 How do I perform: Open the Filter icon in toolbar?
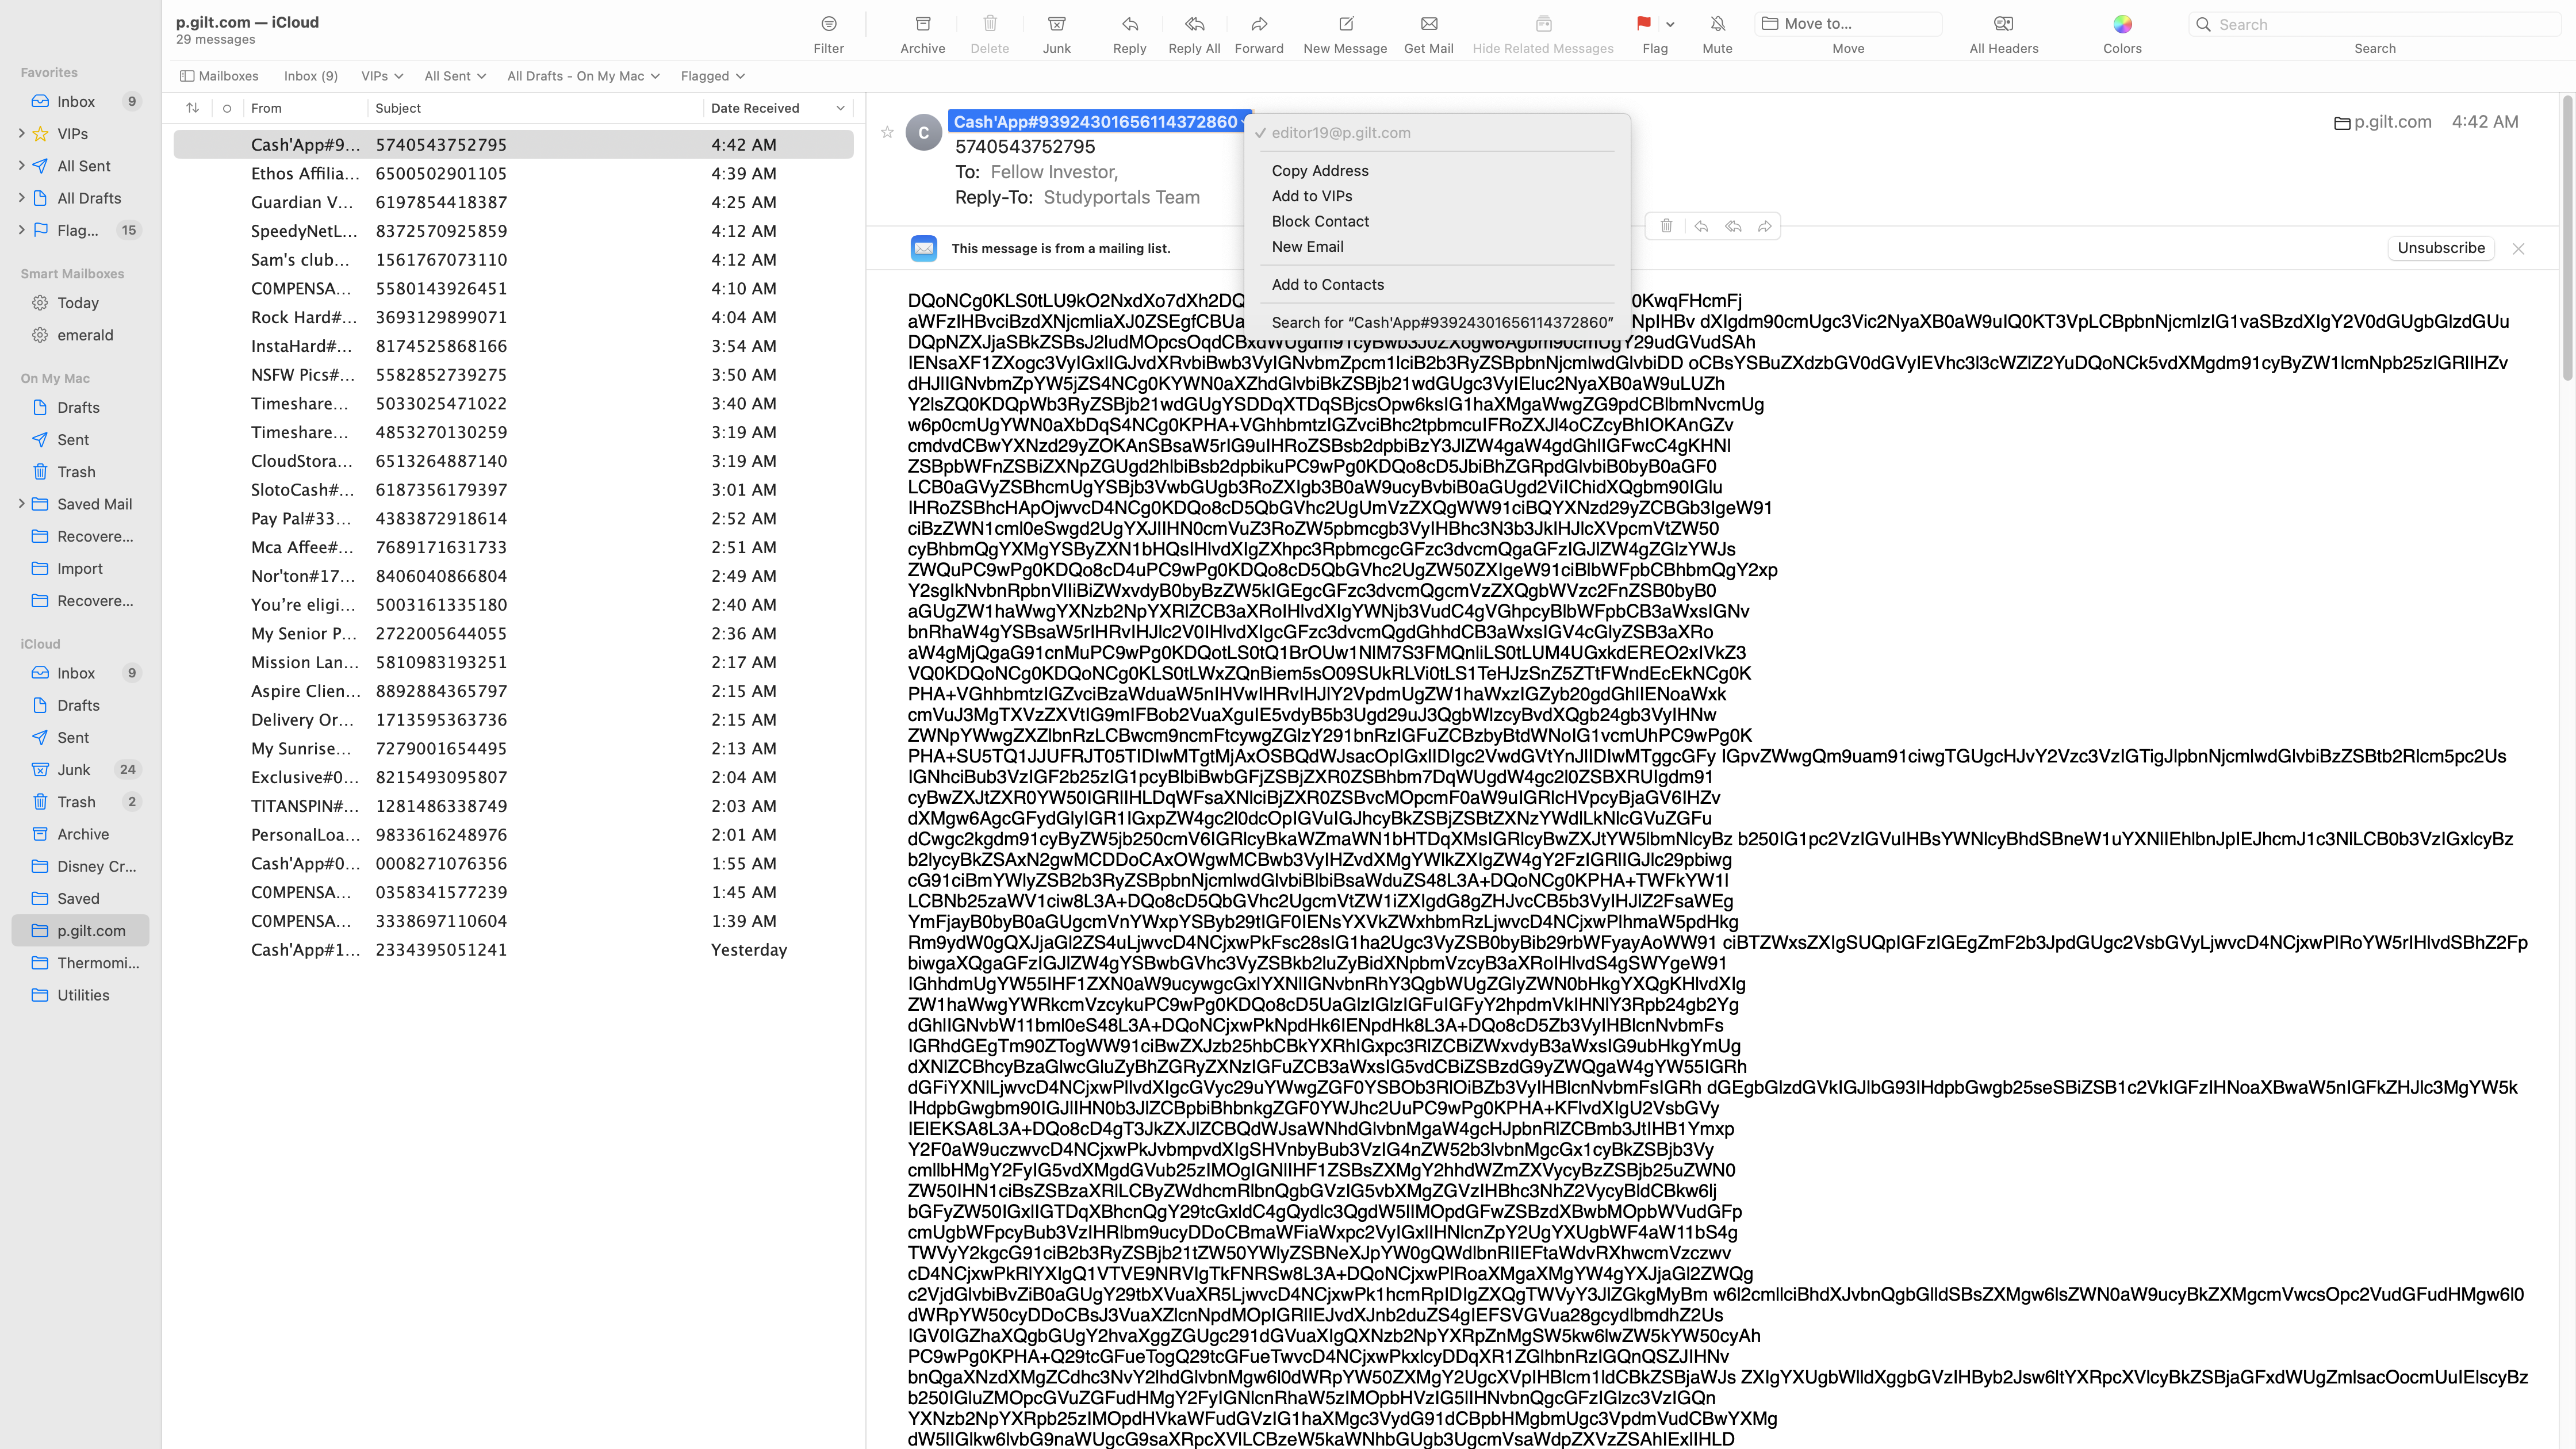(x=828, y=24)
